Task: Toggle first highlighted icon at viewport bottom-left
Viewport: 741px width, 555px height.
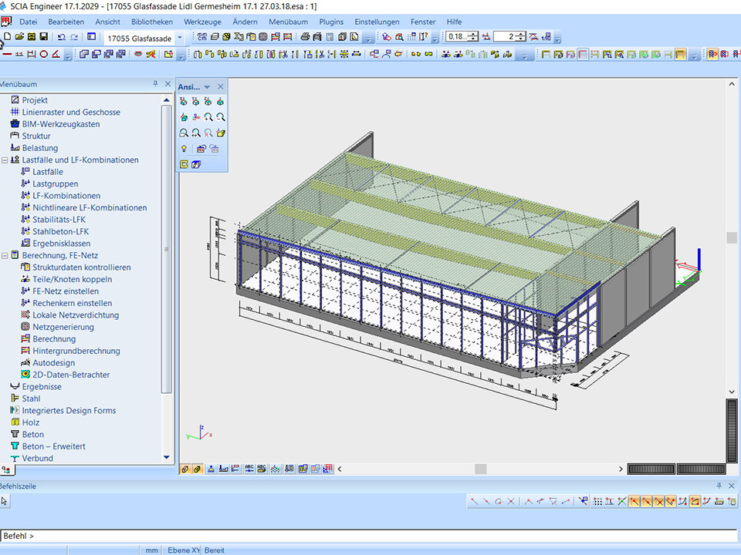Action: point(185,469)
